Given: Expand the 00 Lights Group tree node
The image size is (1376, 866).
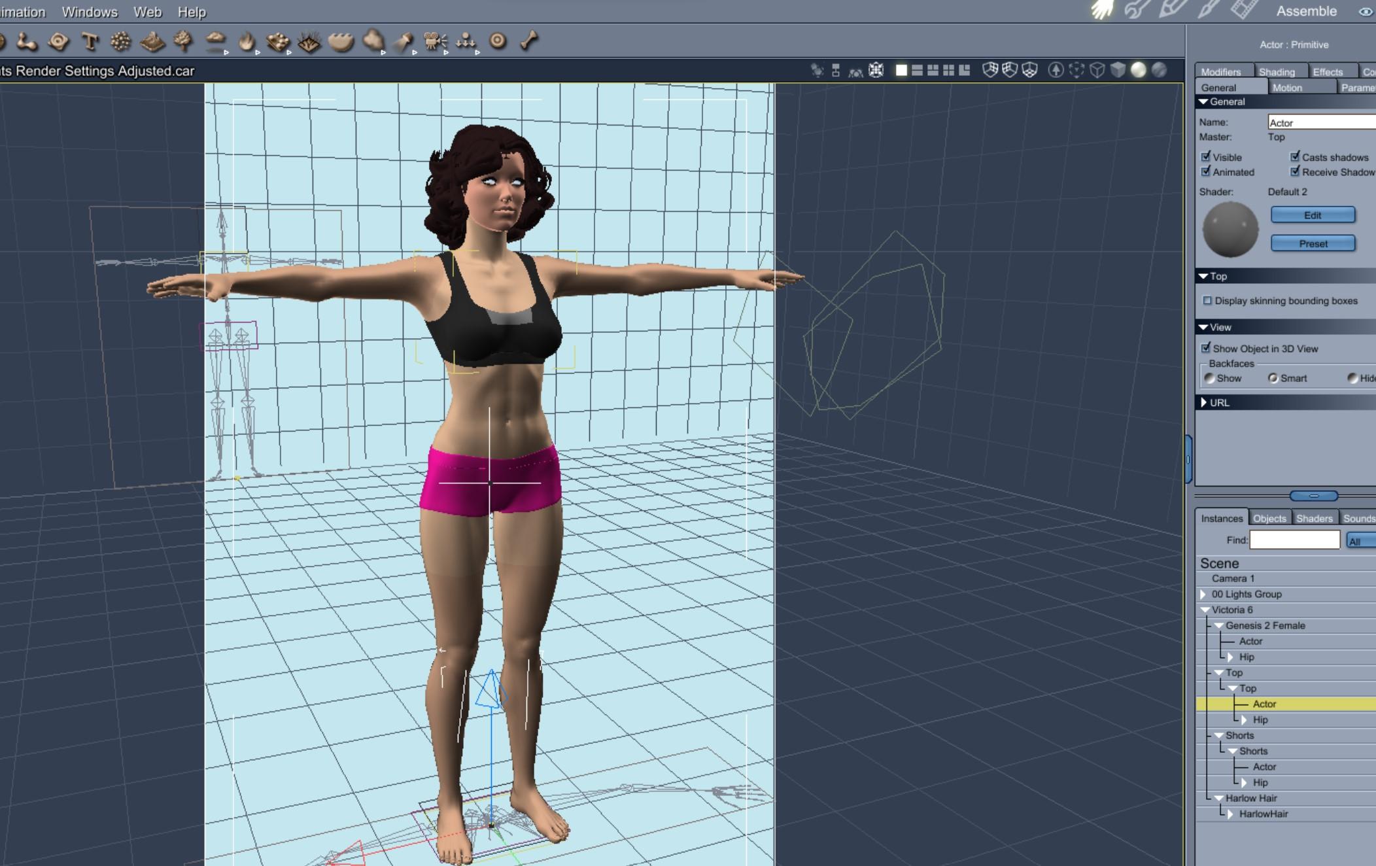Looking at the screenshot, I should [1203, 594].
